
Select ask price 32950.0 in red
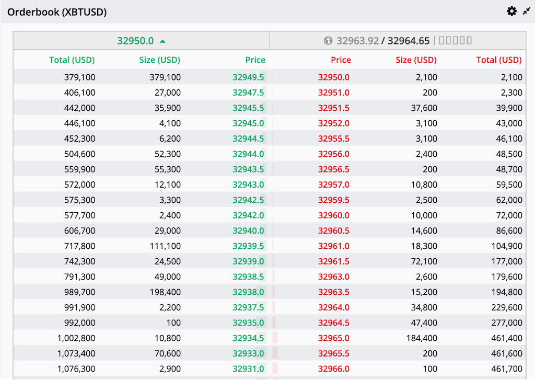(x=334, y=77)
